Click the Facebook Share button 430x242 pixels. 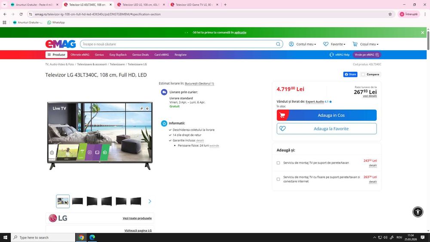coord(350,74)
